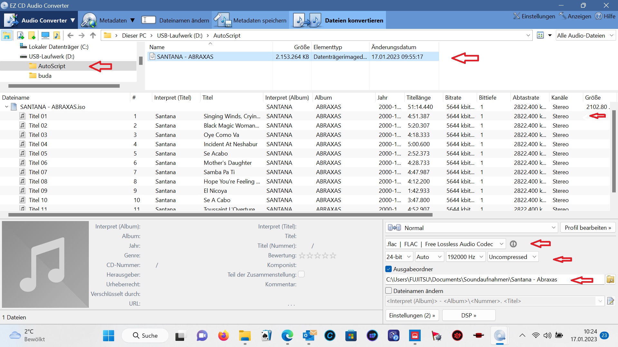The width and height of the screenshot is (618, 347).
Task: Edit the filename pattern icon
Action: coord(610,301)
